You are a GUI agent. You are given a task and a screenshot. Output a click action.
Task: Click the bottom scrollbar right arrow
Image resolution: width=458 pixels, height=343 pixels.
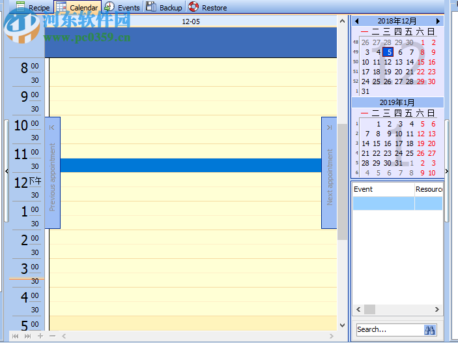tap(331, 336)
